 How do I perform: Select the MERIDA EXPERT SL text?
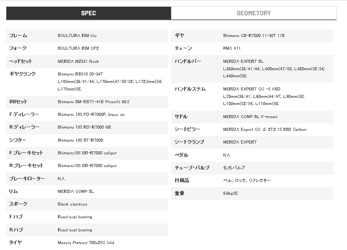click(x=243, y=61)
